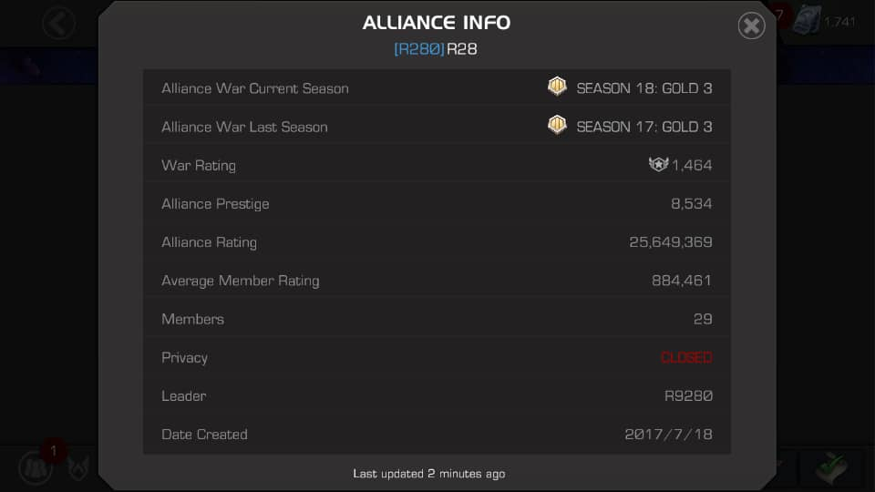Click the Season 17 gold shield icon
875x492 pixels.
(557, 125)
